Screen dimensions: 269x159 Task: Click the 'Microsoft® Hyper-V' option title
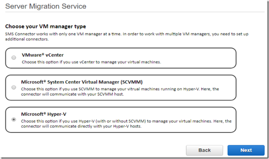(44, 114)
